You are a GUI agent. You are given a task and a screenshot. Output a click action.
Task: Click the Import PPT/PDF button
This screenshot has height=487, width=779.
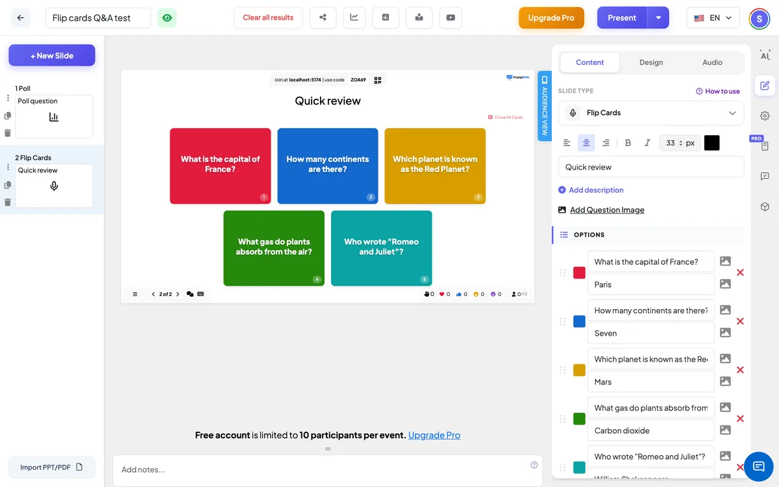(52, 467)
